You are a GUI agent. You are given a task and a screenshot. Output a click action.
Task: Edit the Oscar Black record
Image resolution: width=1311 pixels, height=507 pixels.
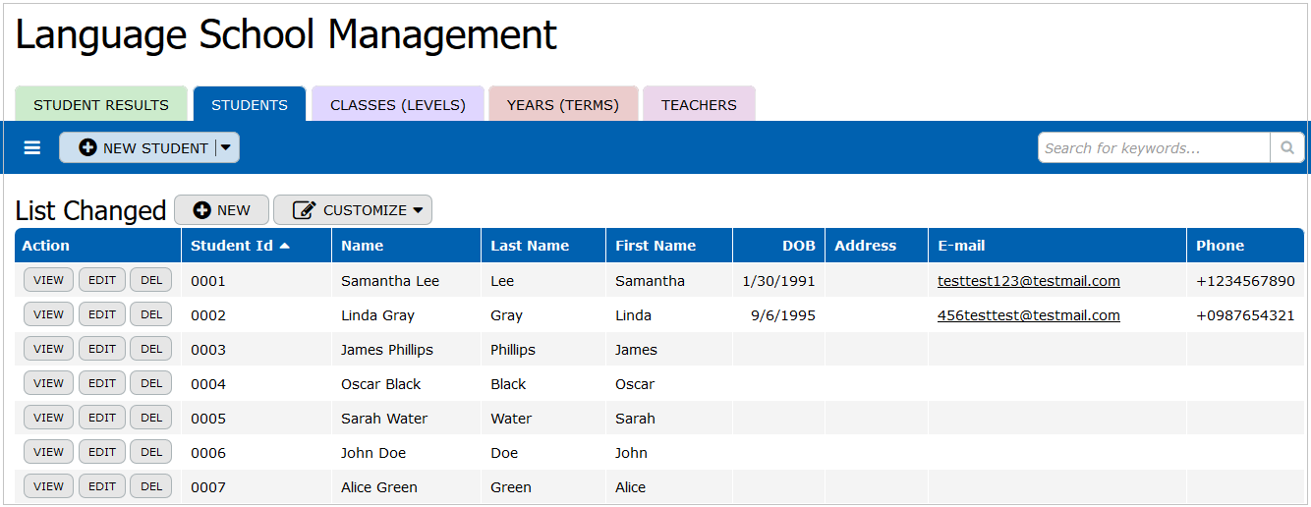(102, 383)
